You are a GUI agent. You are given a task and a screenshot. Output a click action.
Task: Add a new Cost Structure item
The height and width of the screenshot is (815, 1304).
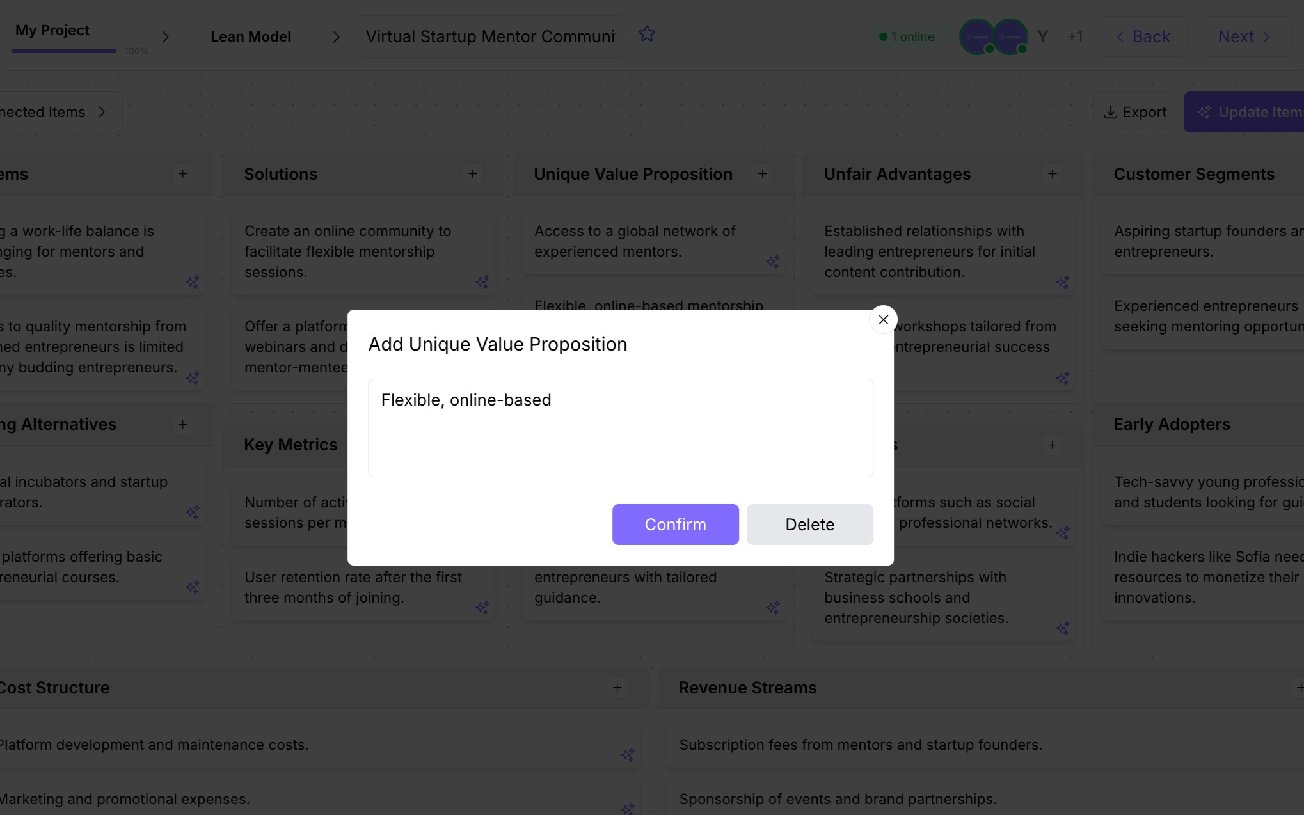[617, 688]
